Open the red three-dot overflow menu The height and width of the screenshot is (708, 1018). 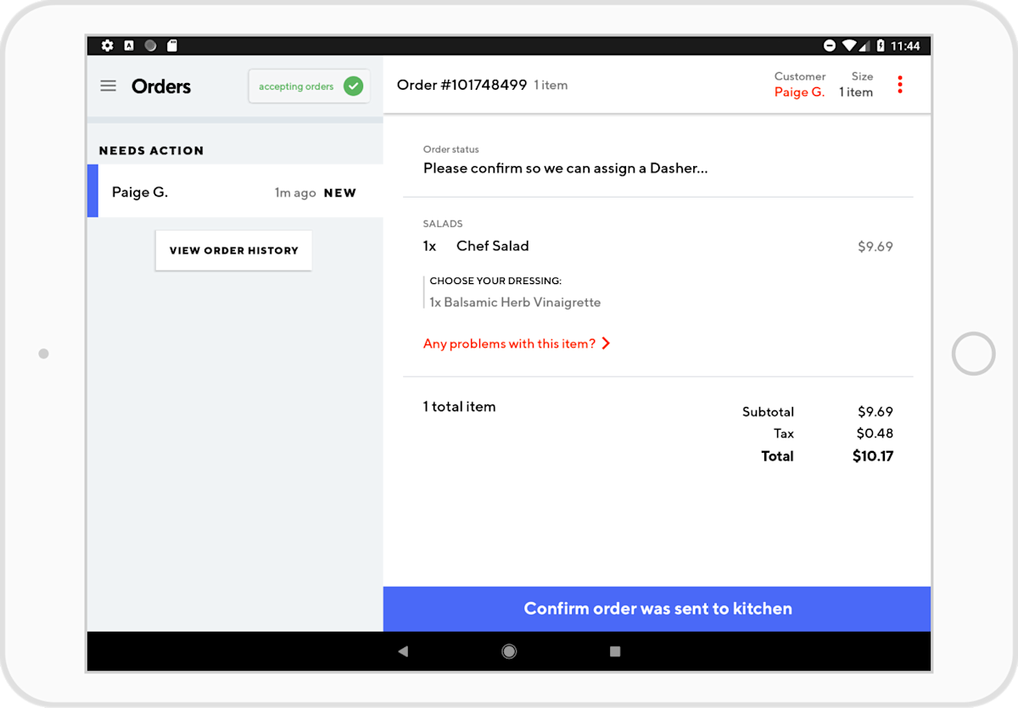[x=900, y=85]
